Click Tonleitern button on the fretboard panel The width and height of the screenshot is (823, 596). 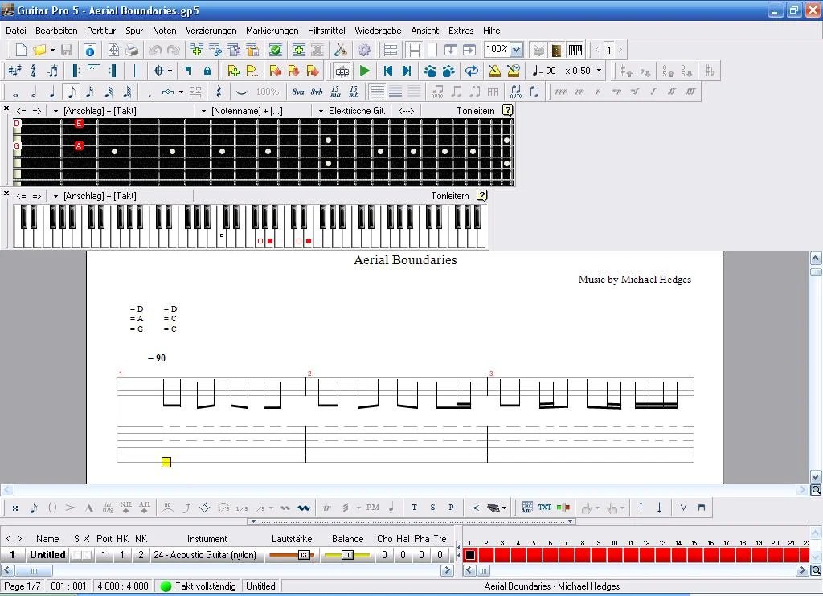pyautogui.click(x=476, y=111)
